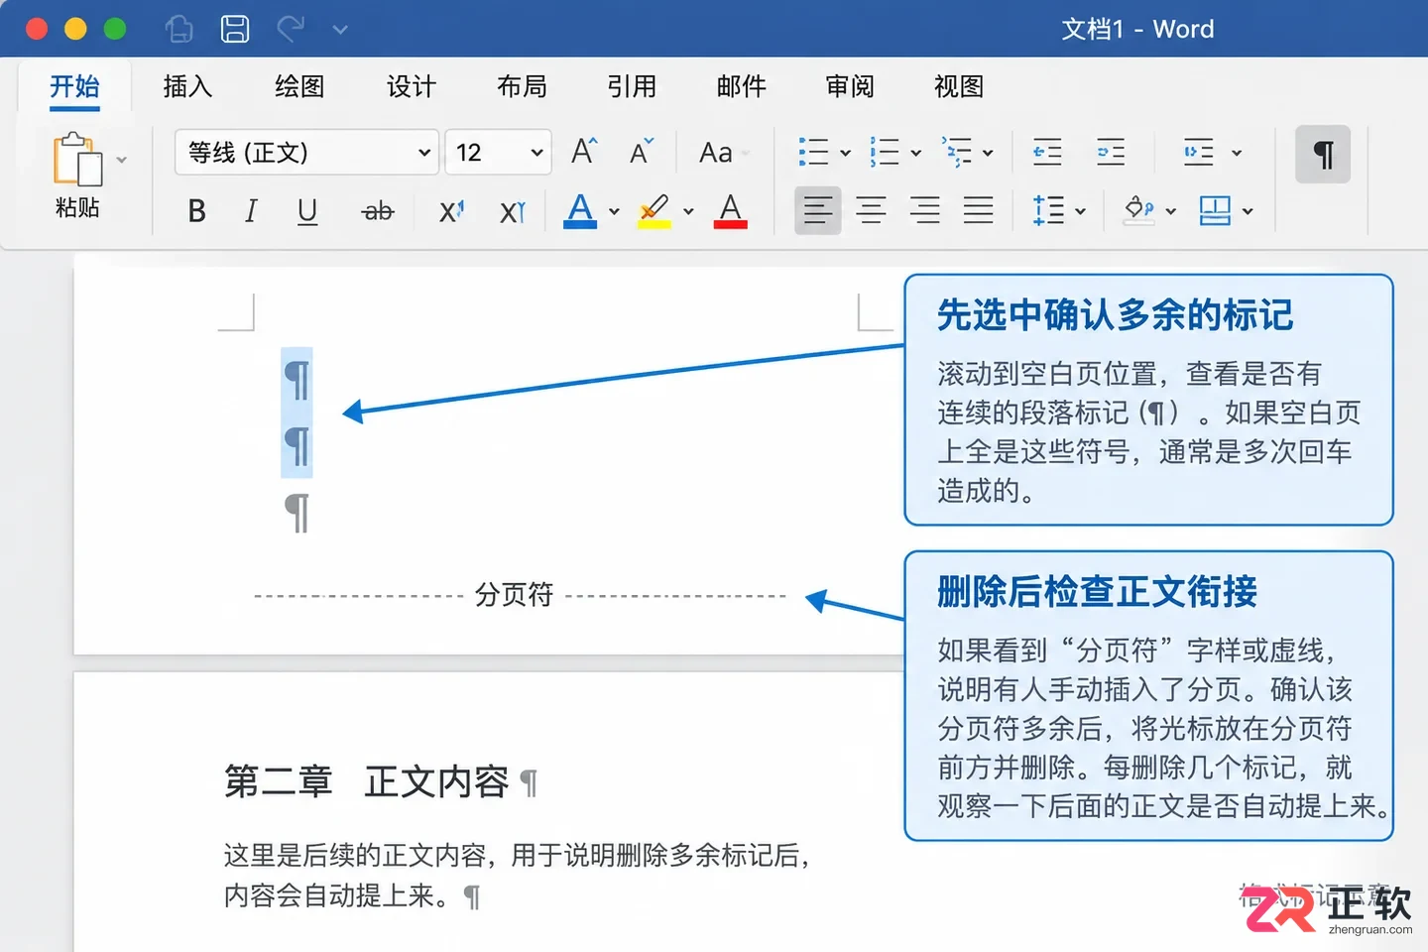Click the Save icon in title bar
The height and width of the screenshot is (952, 1428).
pos(235,29)
